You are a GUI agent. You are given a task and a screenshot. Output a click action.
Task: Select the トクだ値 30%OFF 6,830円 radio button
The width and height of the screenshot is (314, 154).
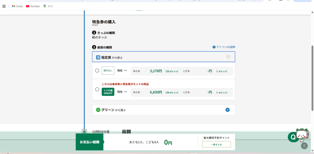[97, 89]
